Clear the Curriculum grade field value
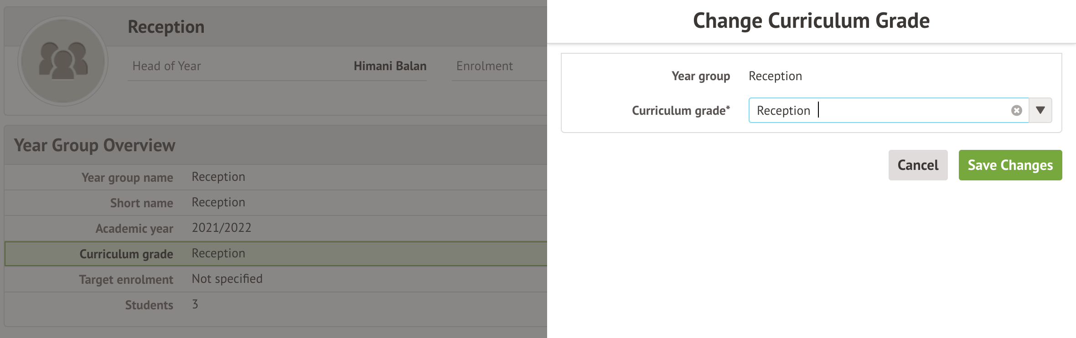Screen dimensions: 1076x338 pos(1016,110)
